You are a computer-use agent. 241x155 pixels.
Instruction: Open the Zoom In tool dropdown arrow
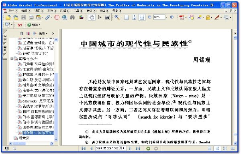[121, 17]
